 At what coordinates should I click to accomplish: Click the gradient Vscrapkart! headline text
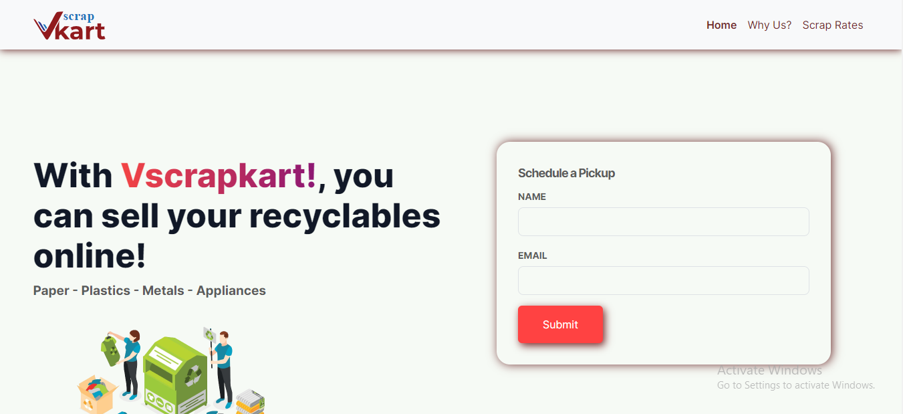click(219, 176)
